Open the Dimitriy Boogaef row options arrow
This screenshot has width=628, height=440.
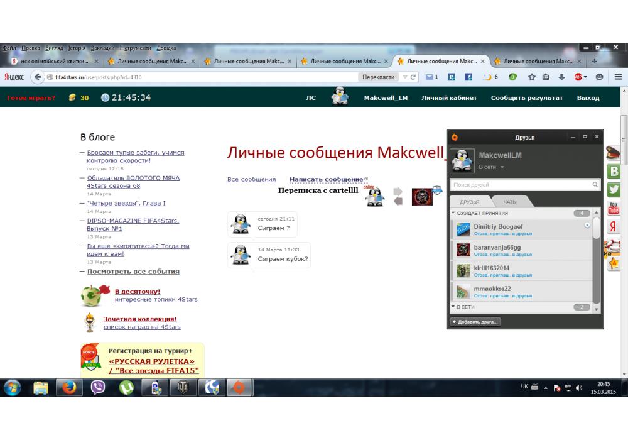tap(587, 225)
